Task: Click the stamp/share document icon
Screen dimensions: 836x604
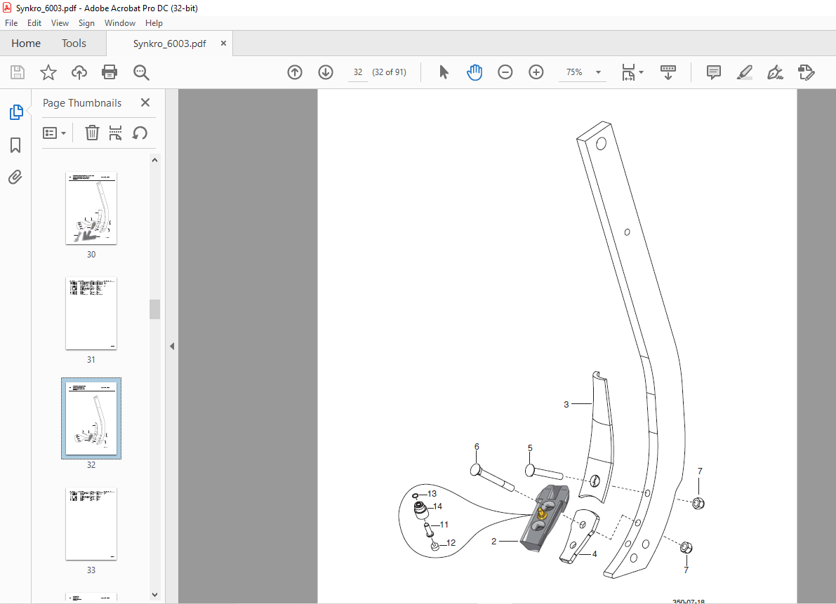Action: [x=806, y=72]
